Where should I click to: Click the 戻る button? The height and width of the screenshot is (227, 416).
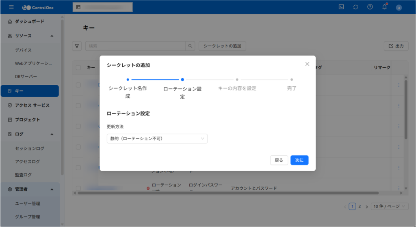[279, 160]
